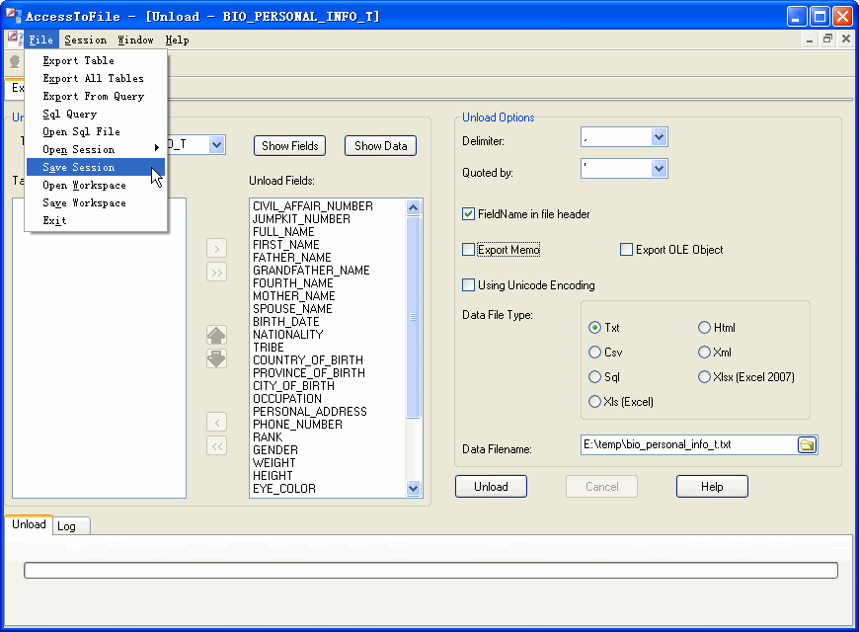Click the remove-field single left arrow button
The width and height of the screenshot is (859, 632).
click(x=217, y=423)
